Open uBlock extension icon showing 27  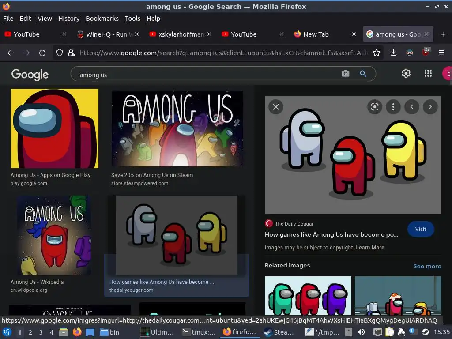point(426,52)
